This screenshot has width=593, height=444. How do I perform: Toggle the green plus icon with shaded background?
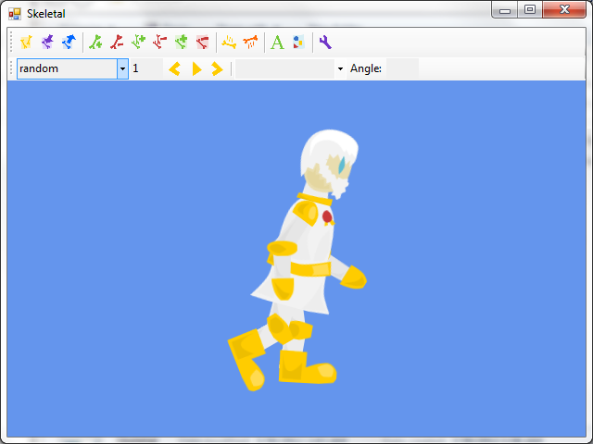[181, 42]
